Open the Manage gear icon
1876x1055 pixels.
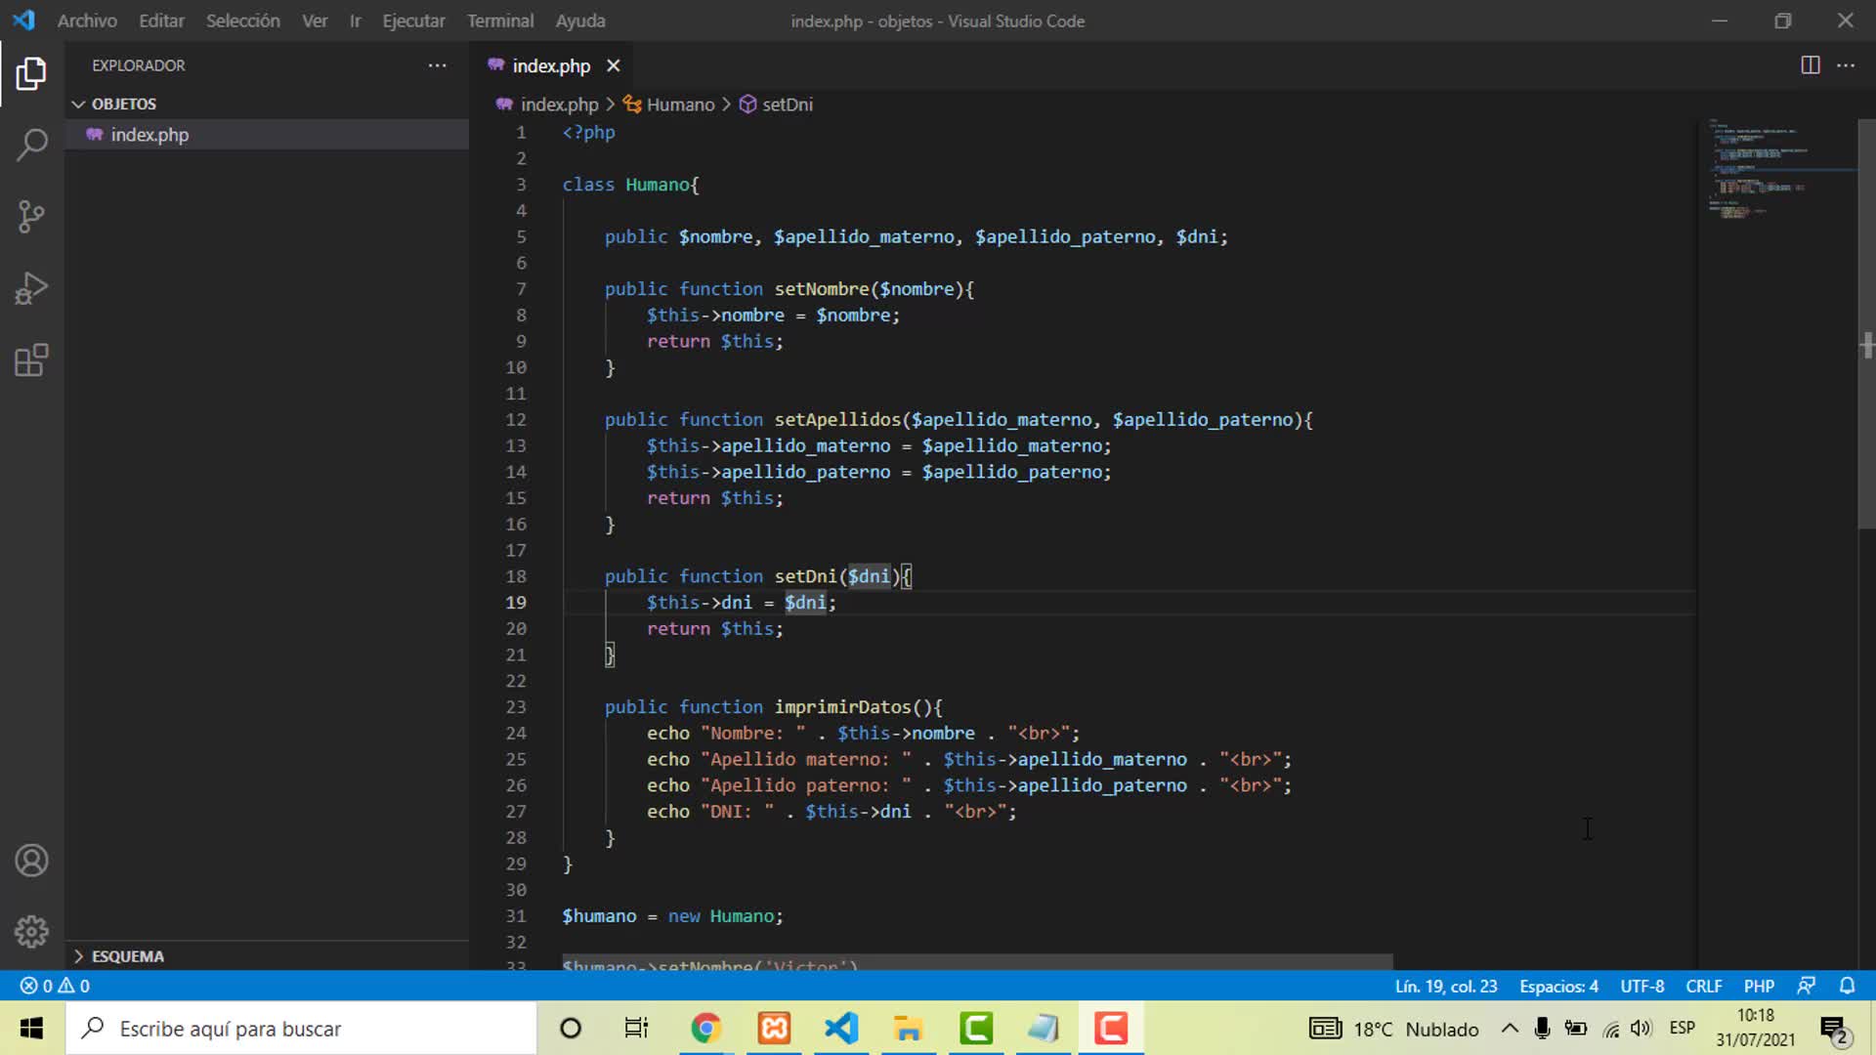(31, 932)
